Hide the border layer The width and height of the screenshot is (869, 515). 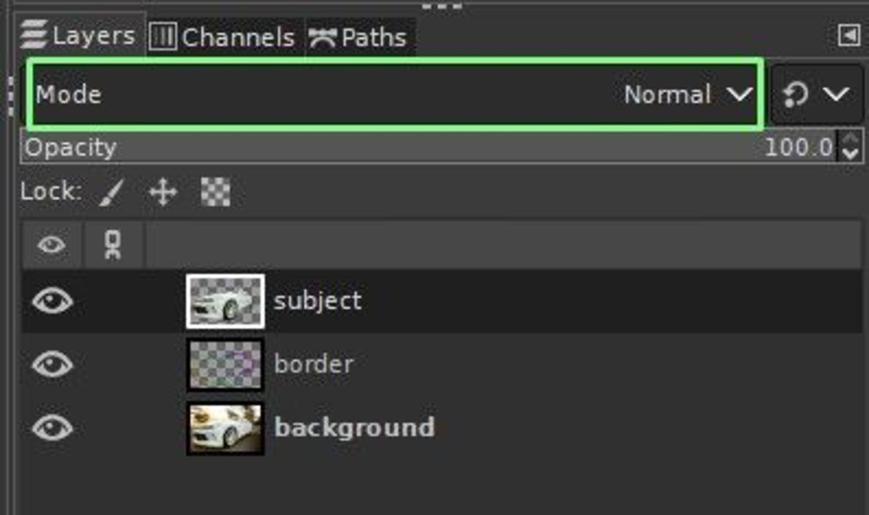click(52, 364)
